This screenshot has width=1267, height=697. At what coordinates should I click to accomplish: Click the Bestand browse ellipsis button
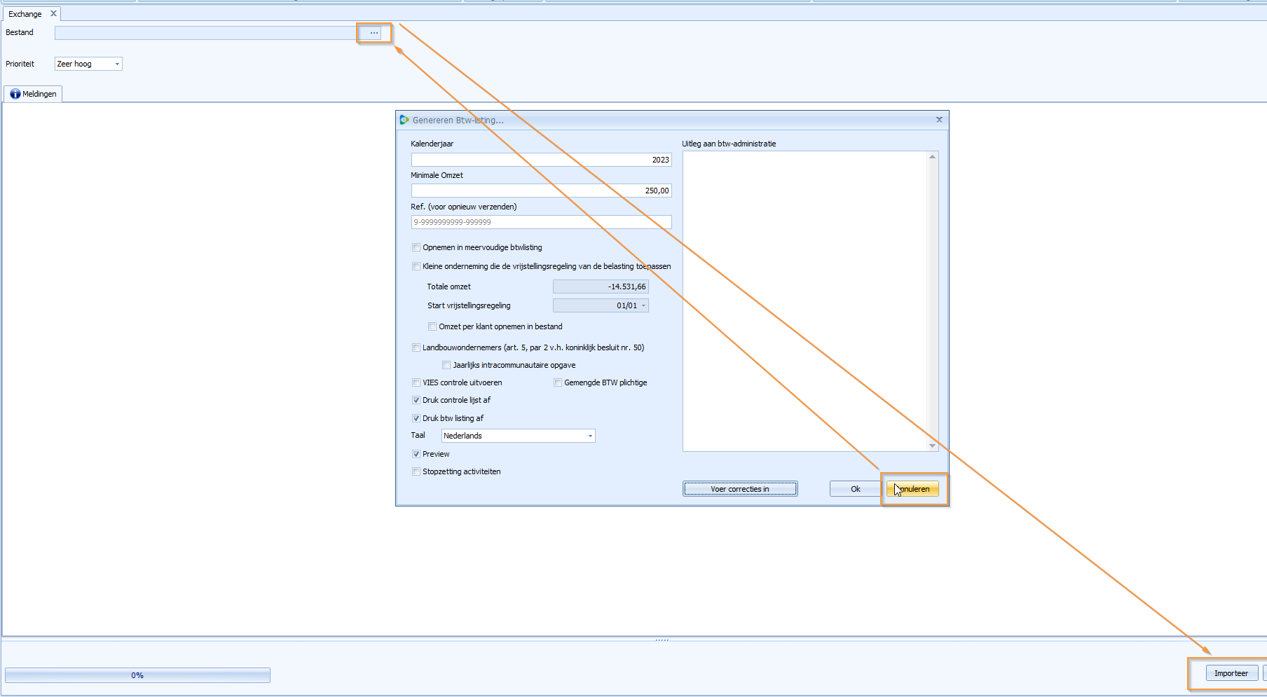[374, 33]
